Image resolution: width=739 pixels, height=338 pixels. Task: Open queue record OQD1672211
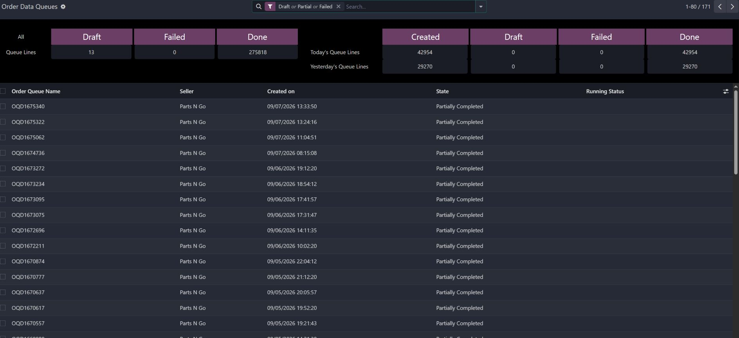[x=28, y=246]
